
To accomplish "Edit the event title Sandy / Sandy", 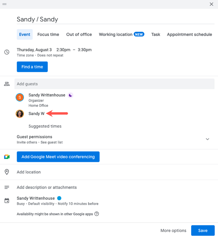I will pyautogui.click(x=116, y=19).
